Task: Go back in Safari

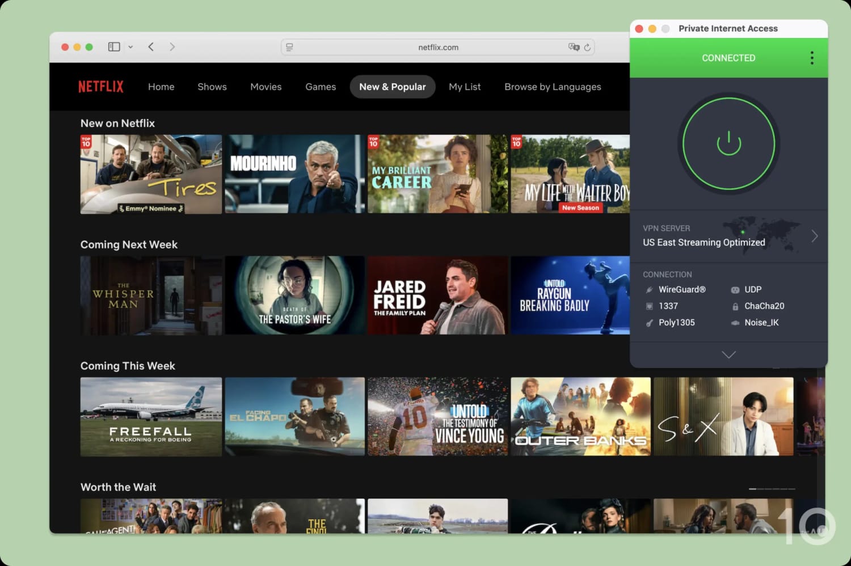Action: click(x=151, y=47)
